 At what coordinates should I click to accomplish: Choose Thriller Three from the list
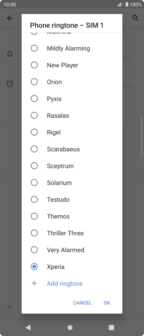(72, 233)
